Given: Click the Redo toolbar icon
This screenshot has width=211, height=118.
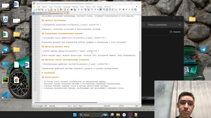Looking at the screenshot, I should [x=68, y=10].
